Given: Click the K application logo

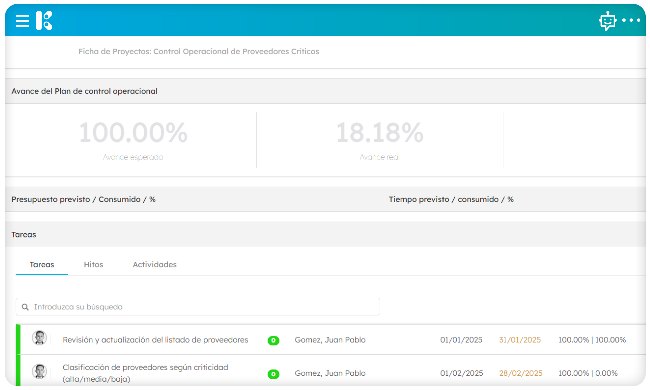Looking at the screenshot, I should (44, 20).
